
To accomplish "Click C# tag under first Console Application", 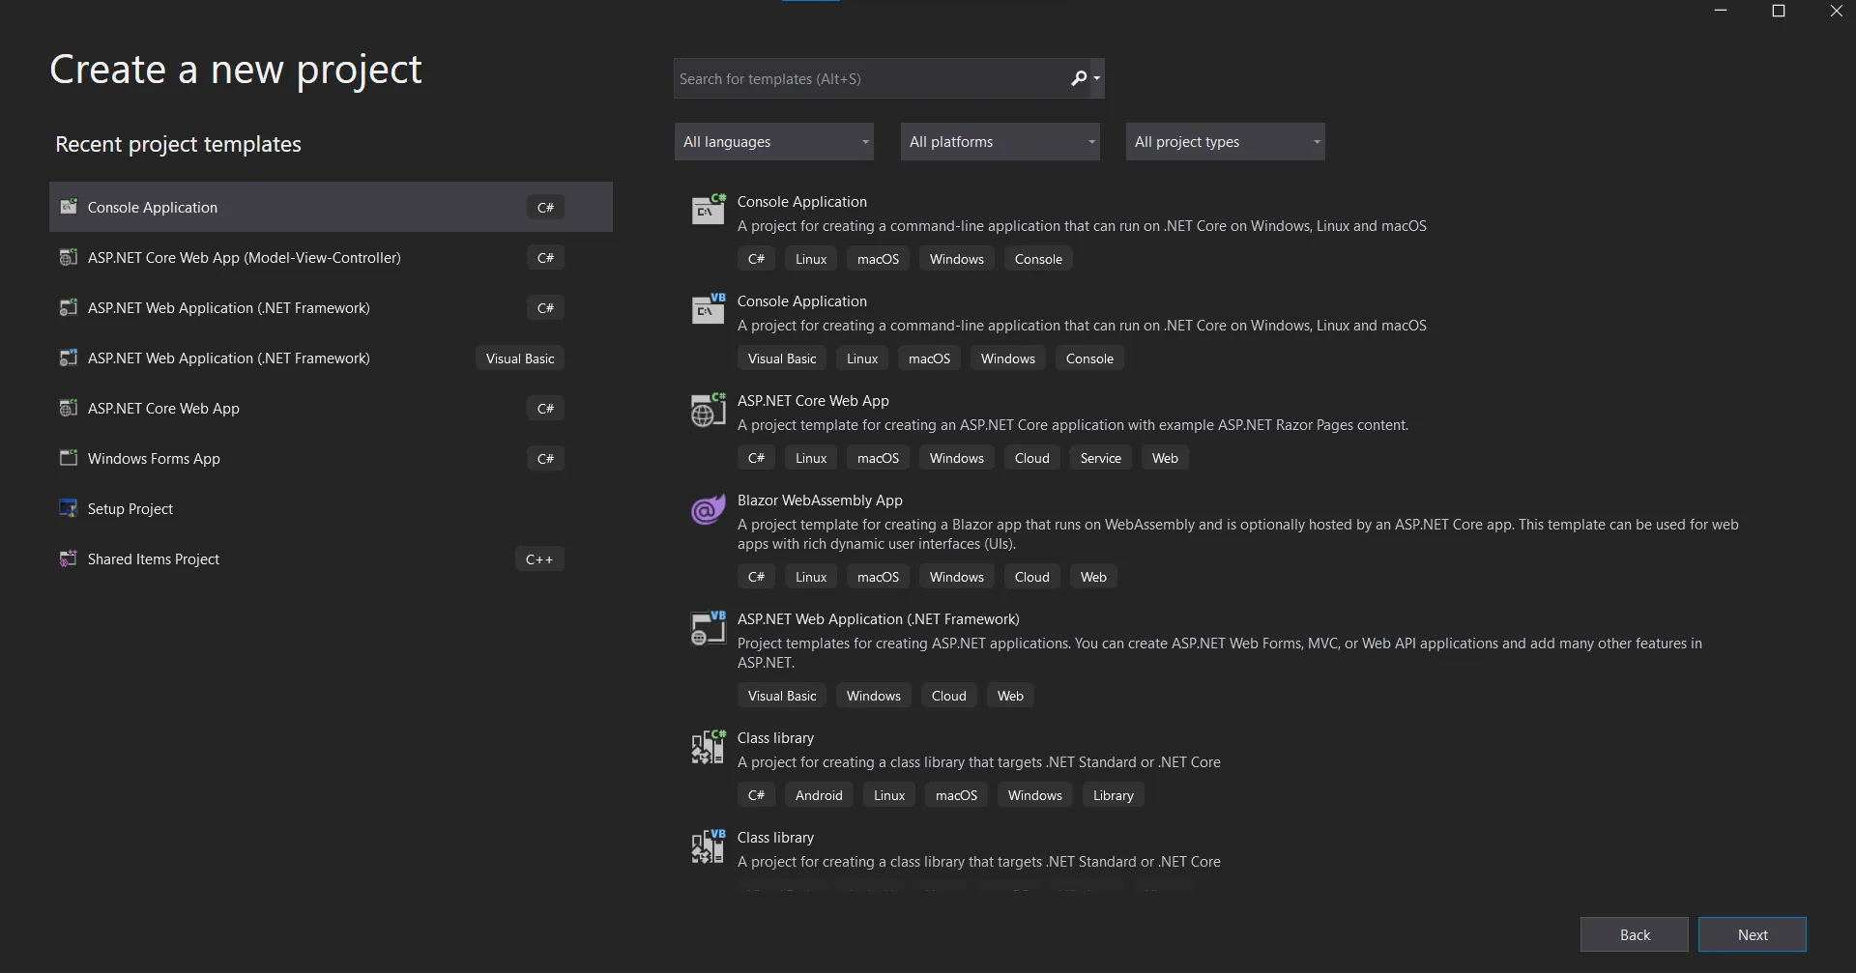I will 756,259.
